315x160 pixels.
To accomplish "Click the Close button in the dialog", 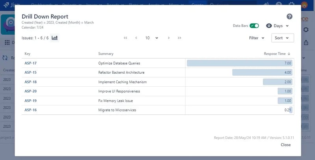I will (x=285, y=145).
